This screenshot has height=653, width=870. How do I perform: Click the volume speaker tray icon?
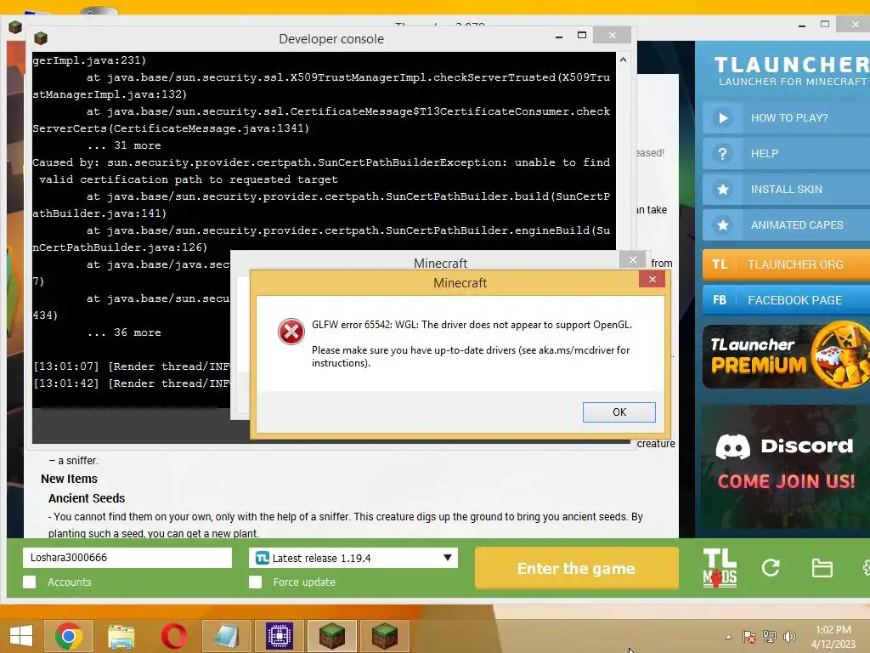[789, 637]
